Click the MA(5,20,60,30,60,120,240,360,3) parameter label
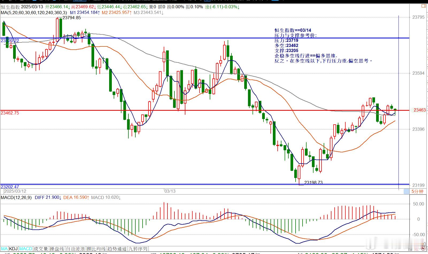 tap(34, 12)
